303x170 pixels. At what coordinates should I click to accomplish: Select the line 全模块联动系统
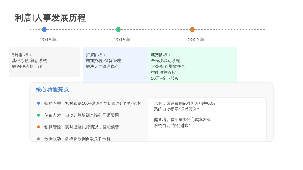165,61
